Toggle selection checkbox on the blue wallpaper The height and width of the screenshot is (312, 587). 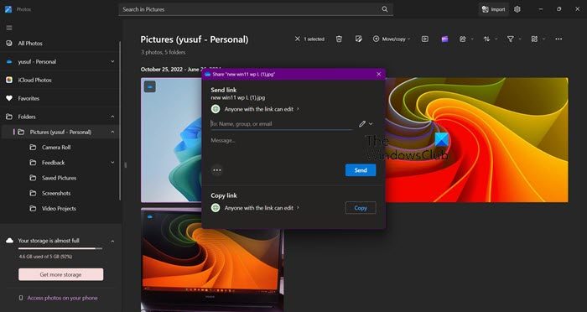coord(150,87)
